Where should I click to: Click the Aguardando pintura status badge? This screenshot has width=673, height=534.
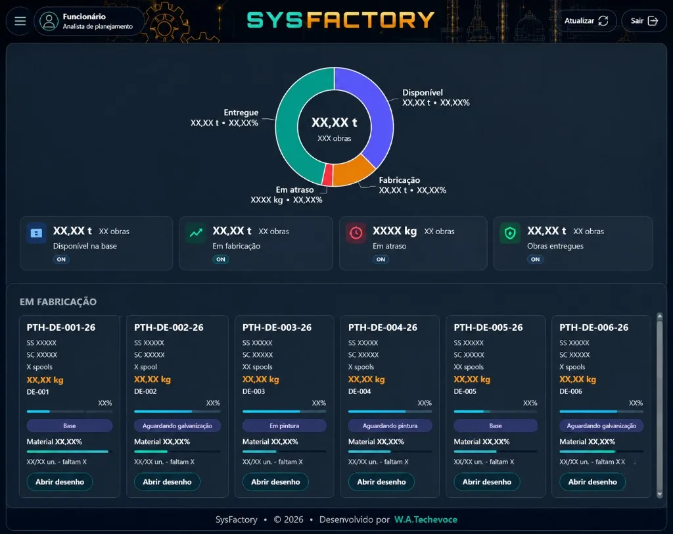[x=390, y=425]
